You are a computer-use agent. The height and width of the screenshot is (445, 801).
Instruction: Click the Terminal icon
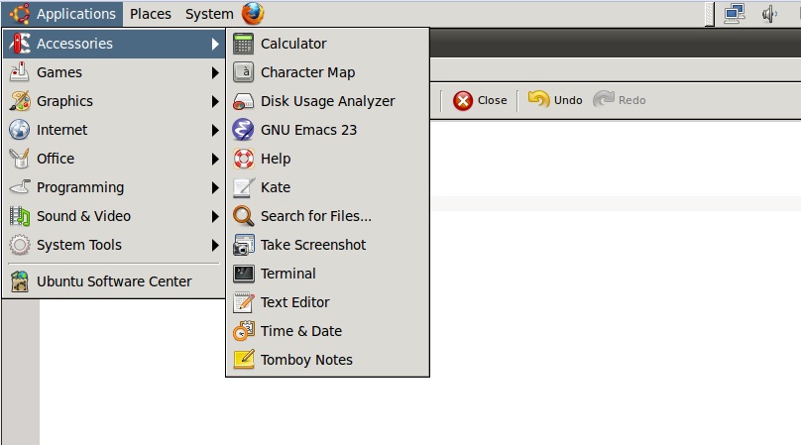coord(243,274)
